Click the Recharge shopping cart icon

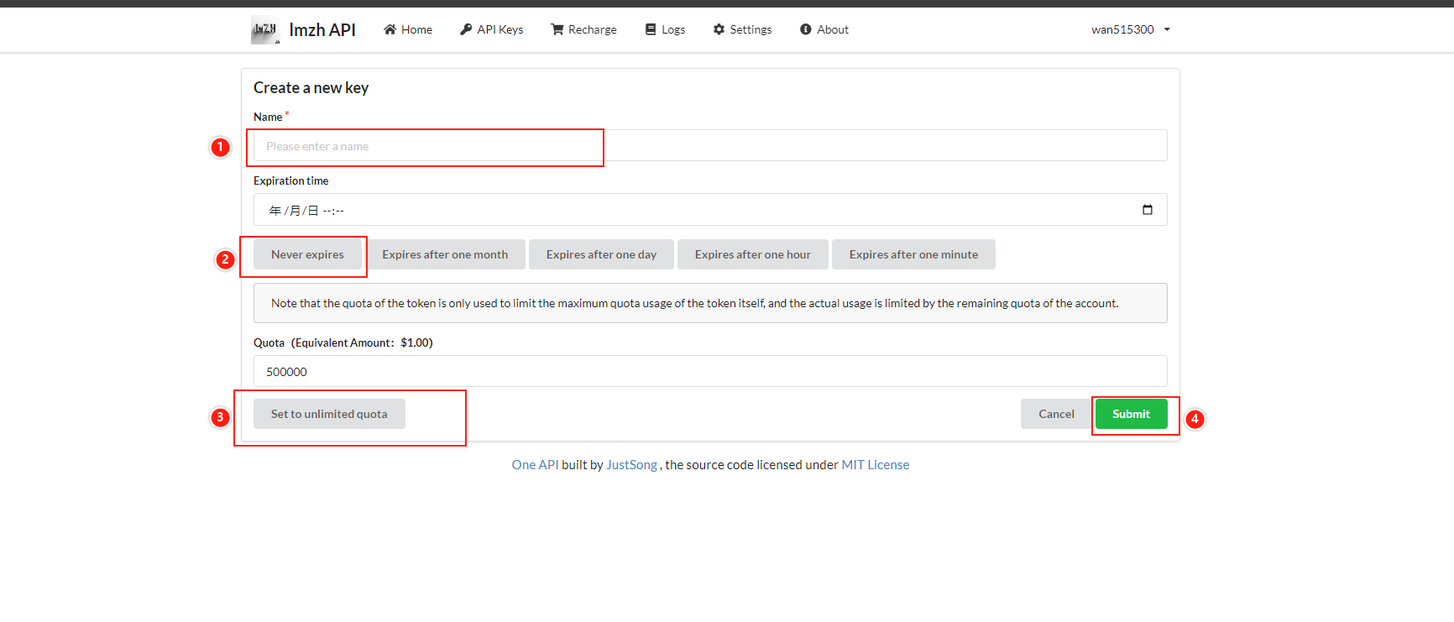557,29
